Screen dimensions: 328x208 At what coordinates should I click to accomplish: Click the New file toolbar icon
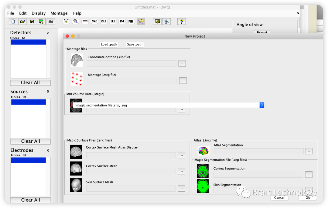[x=13, y=21]
